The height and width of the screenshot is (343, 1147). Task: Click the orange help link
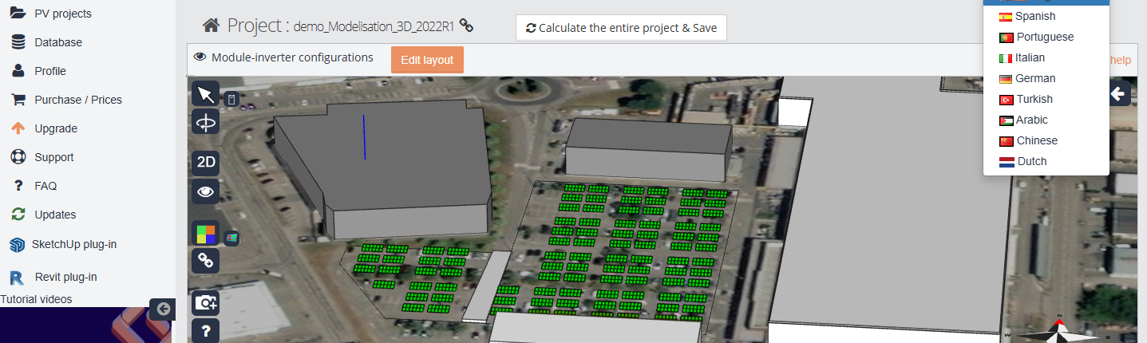coord(1120,60)
